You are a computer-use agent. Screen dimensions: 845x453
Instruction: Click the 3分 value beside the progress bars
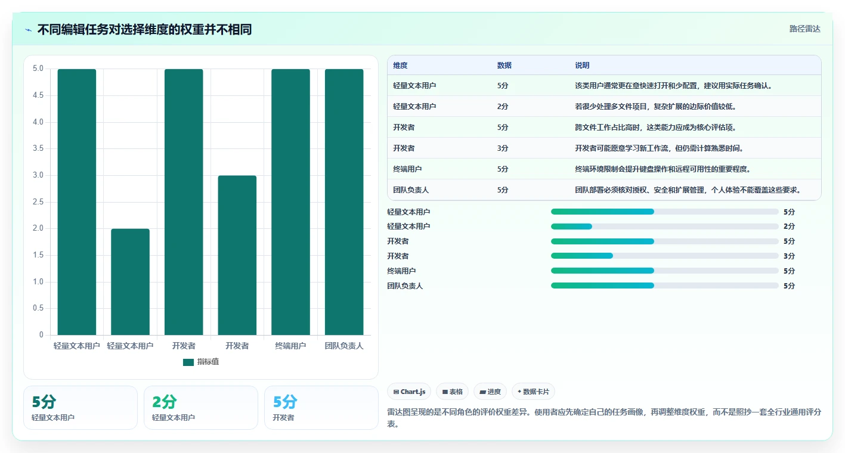(x=789, y=256)
